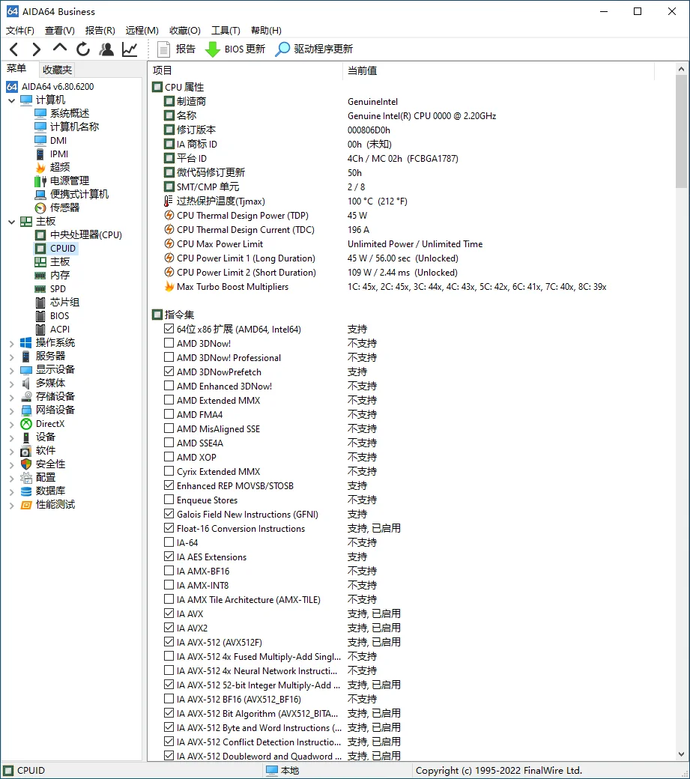Viewport: 690px width, 779px height.
Task: Select the ACPI chip icon in the tree
Action: point(40,330)
